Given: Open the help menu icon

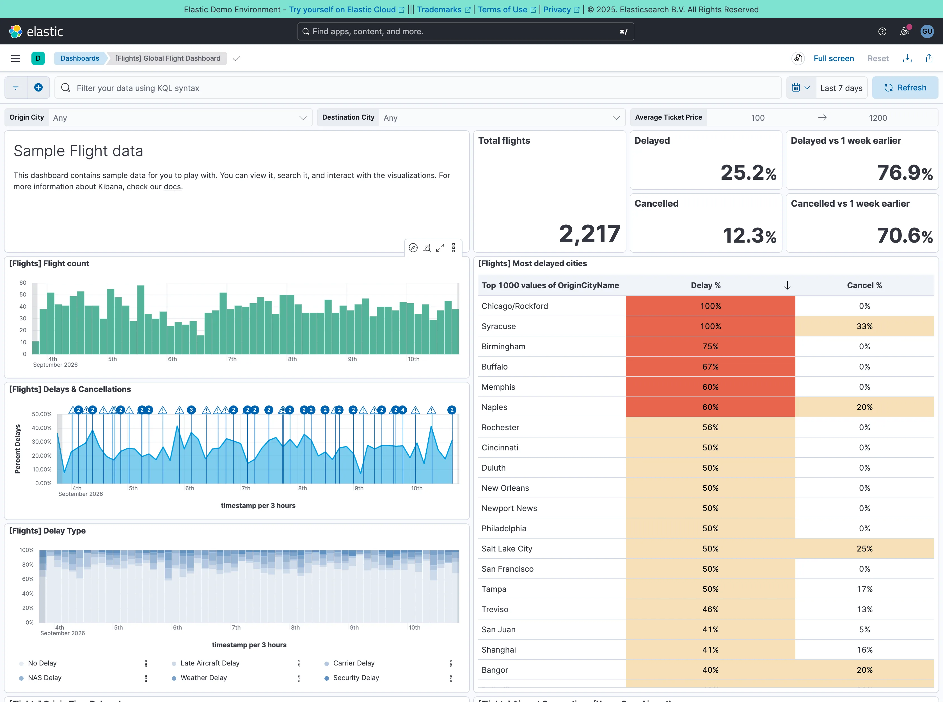Looking at the screenshot, I should tap(882, 31).
